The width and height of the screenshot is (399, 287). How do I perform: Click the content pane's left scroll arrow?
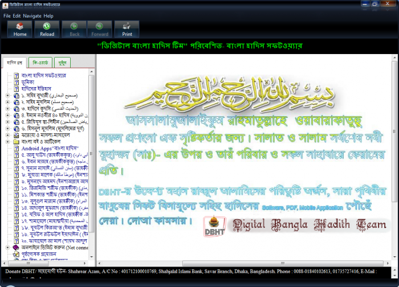tap(99, 263)
